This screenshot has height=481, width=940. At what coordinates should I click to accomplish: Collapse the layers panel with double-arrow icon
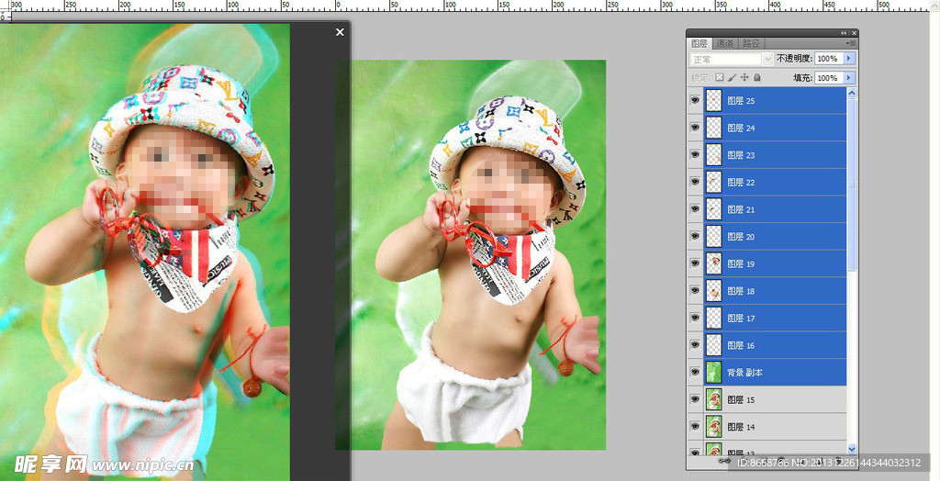click(x=844, y=33)
